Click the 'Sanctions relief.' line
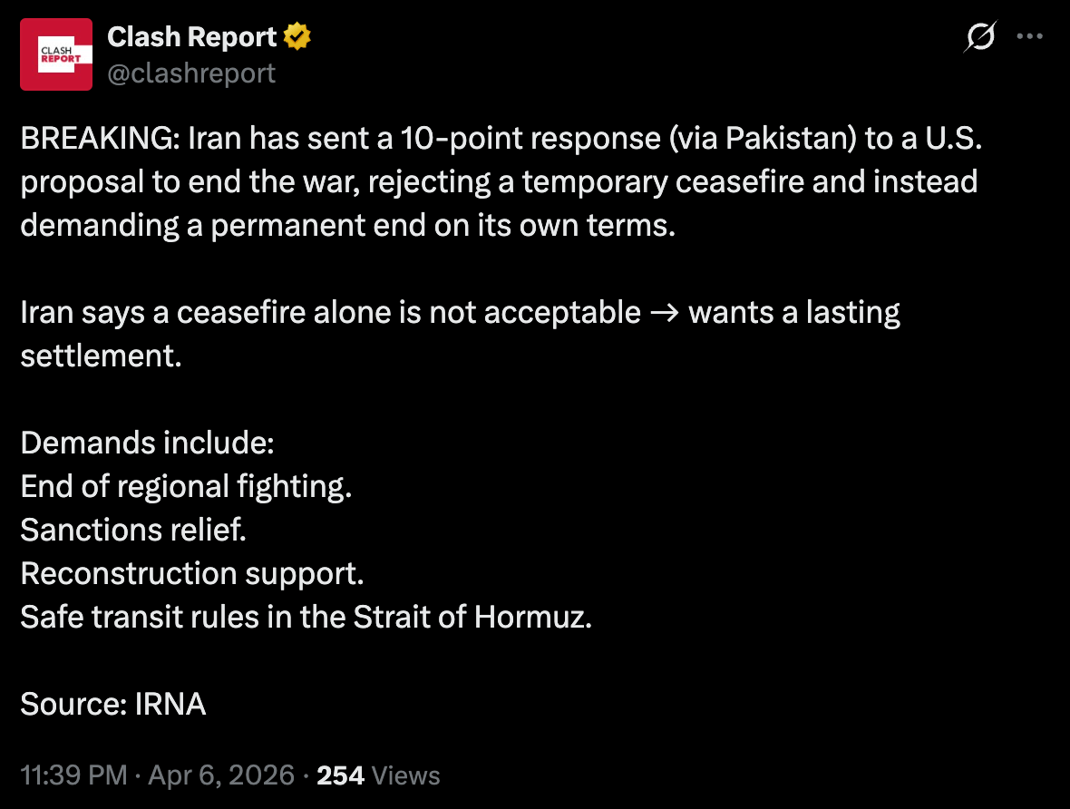Image resolution: width=1070 pixels, height=809 pixels. (133, 531)
